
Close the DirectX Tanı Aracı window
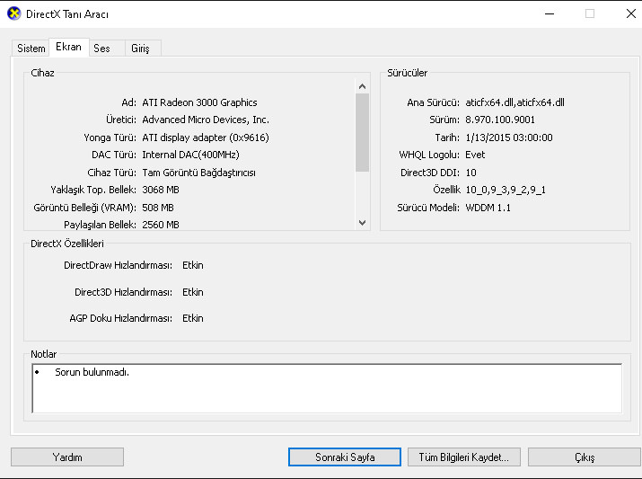[x=630, y=13]
